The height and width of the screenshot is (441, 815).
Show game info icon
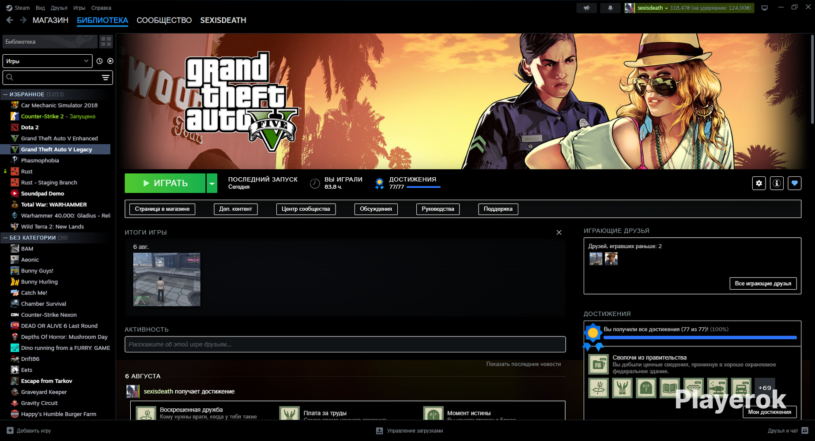click(777, 183)
